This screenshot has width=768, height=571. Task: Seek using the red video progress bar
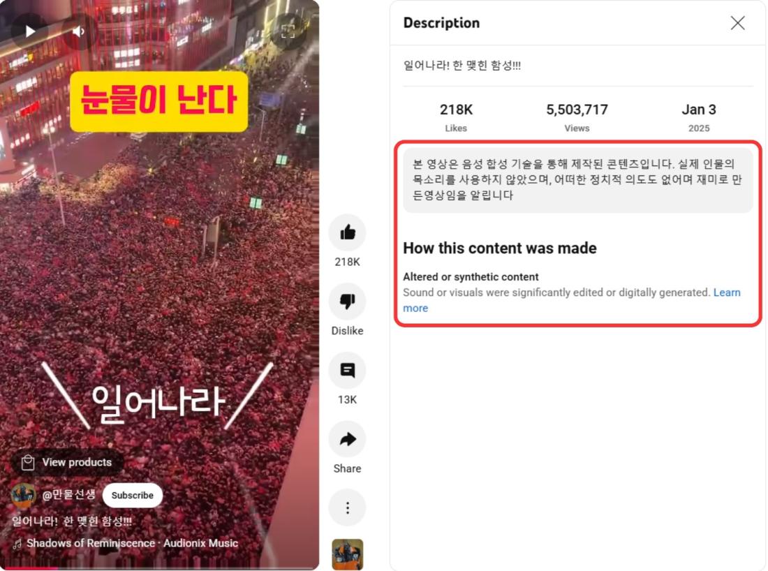point(160,568)
